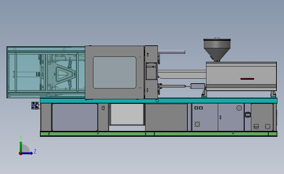Screen dimensions: 284x174
Task: Select the injection barrel behind the platen
Action: (182, 74)
